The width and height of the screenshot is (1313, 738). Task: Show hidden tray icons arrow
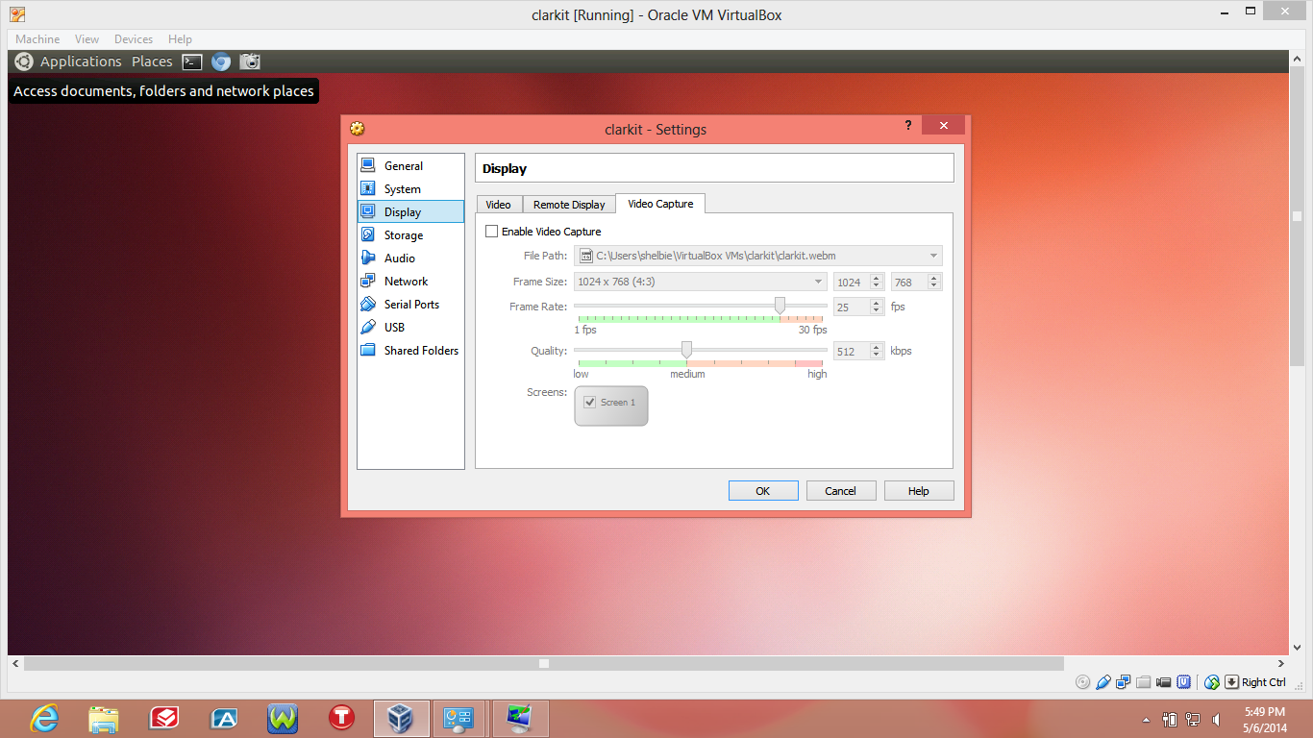[x=1146, y=719]
